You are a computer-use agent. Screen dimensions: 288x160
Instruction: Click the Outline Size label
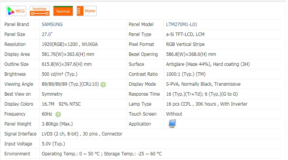(17, 64)
